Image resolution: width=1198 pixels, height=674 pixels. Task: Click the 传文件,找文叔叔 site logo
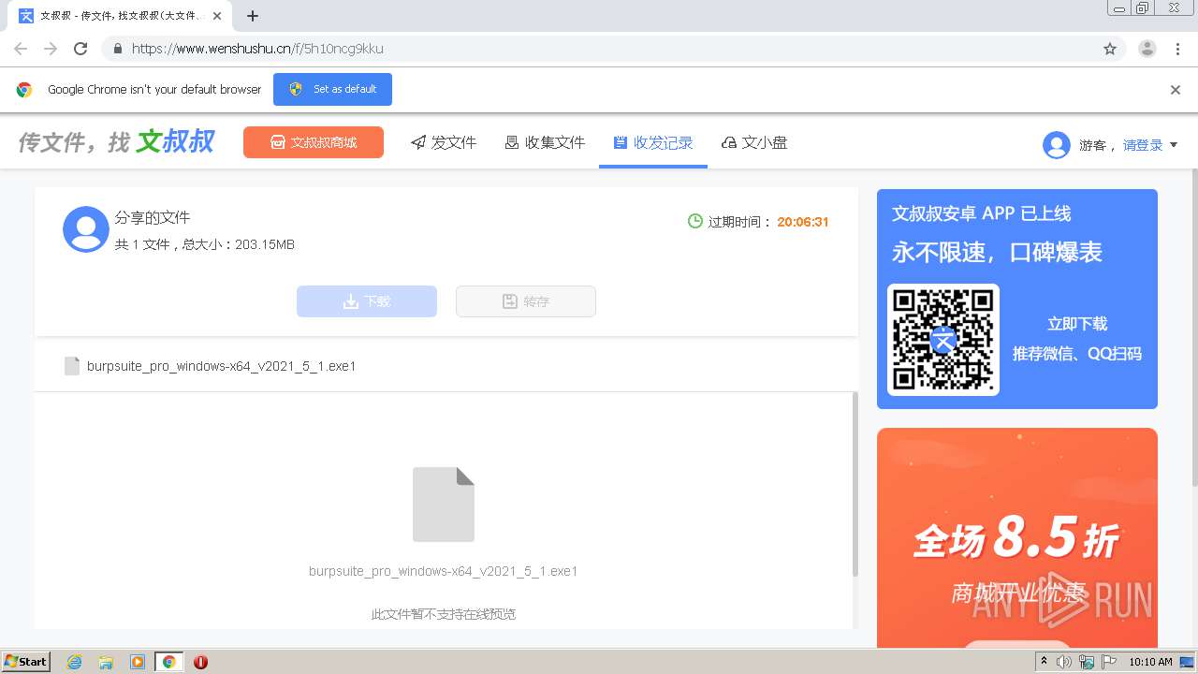116,142
